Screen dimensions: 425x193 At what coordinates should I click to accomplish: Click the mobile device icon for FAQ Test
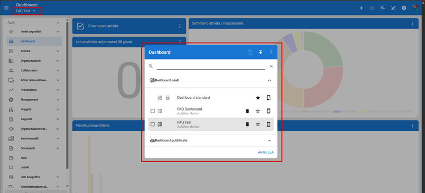point(269,124)
